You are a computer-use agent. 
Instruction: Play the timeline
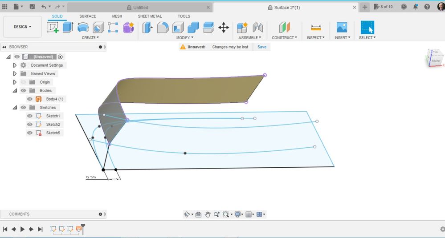coord(22,229)
